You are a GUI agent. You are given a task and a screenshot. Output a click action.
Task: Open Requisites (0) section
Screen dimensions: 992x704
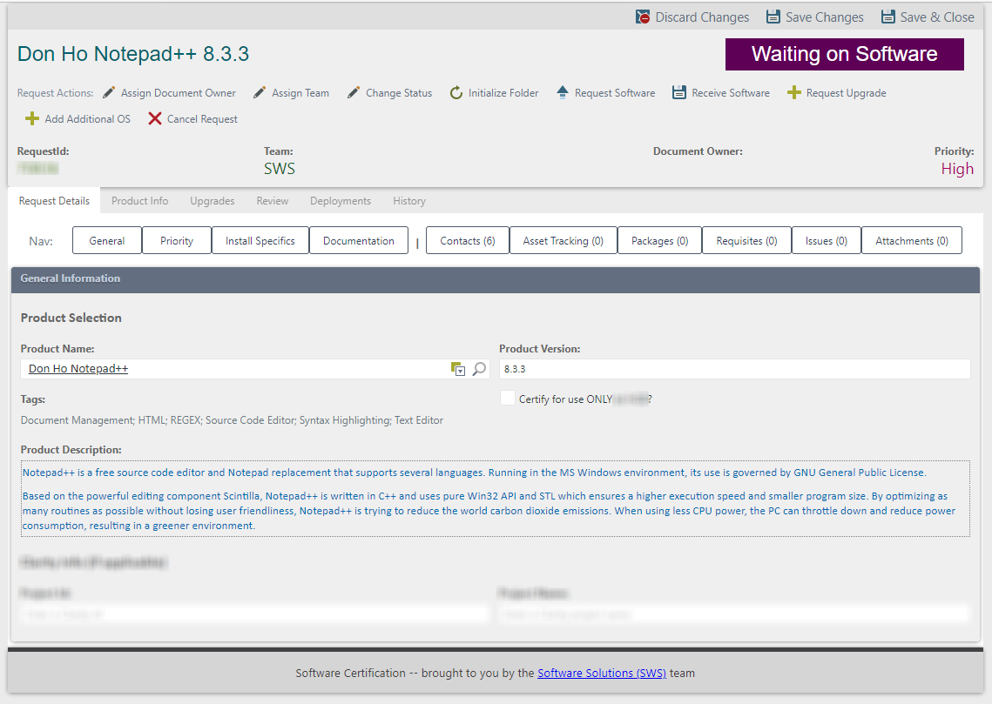(x=746, y=241)
